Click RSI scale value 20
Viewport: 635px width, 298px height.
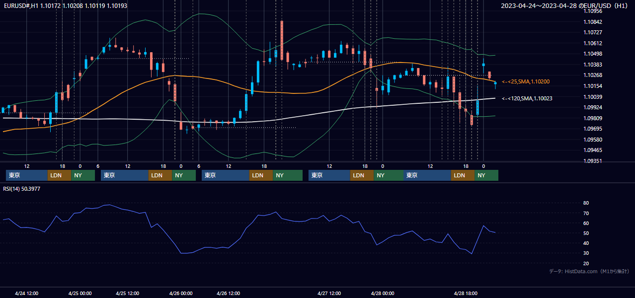coord(586,263)
